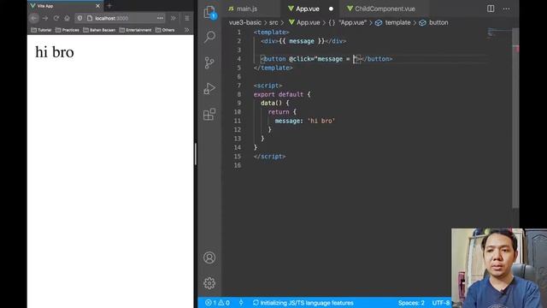This screenshot has width=547, height=308.
Task: Open the Practices bookmarks folder
Action: click(68, 30)
